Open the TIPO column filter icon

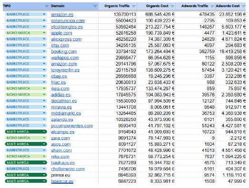[x=47, y=6]
